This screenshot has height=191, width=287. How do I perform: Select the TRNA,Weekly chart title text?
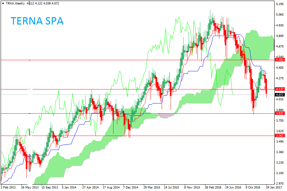(x=15, y=4)
